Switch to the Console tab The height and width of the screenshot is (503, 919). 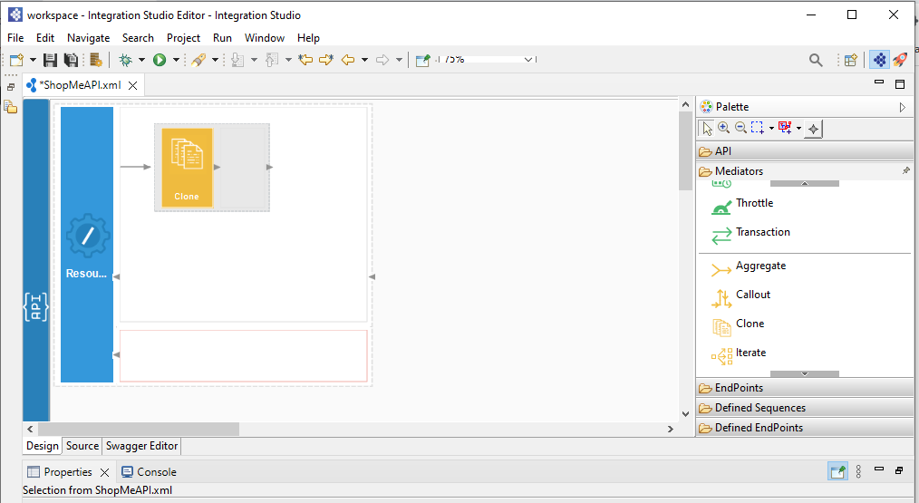point(149,472)
